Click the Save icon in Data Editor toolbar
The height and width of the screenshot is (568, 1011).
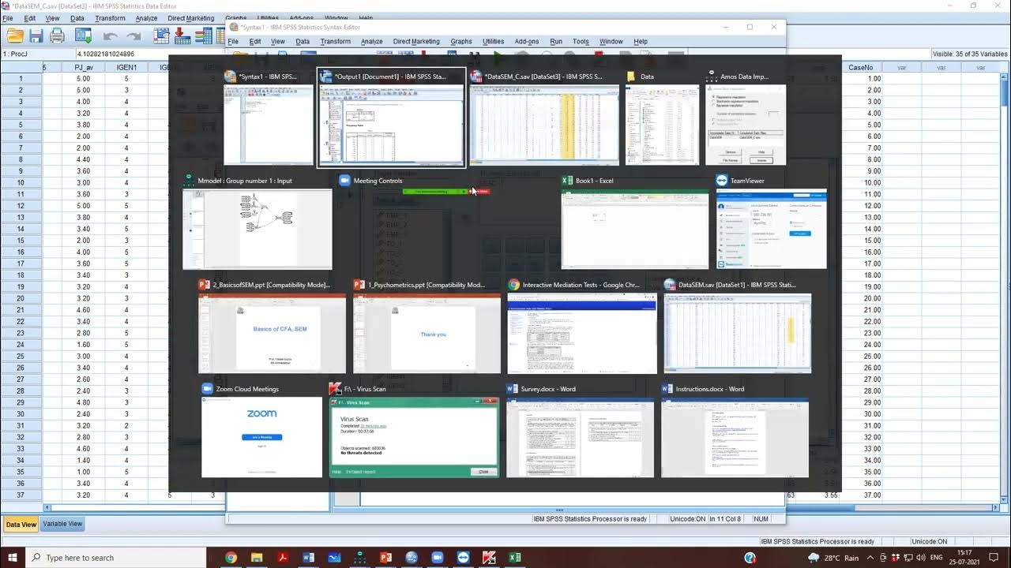[36, 35]
